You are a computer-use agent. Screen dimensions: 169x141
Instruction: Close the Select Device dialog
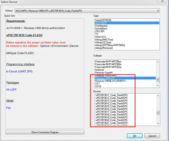pos(162,1)
